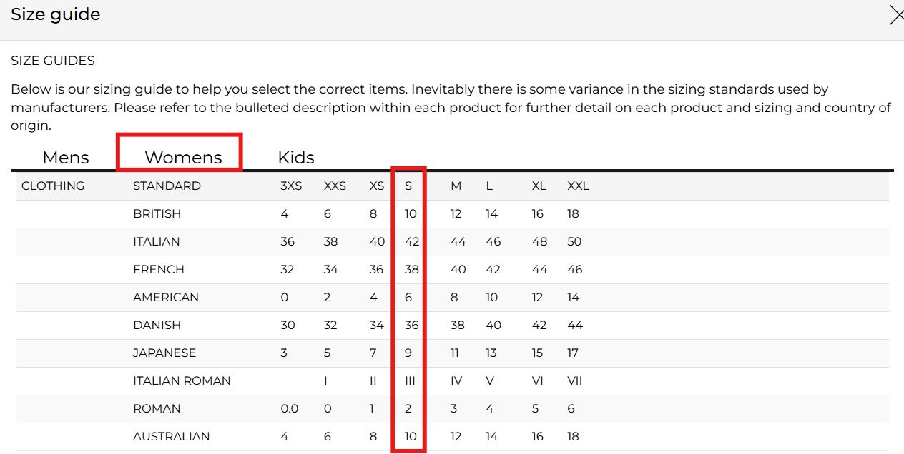The height and width of the screenshot is (454, 904).
Task: Click Italian size 42 in S column
Action: [412, 241]
